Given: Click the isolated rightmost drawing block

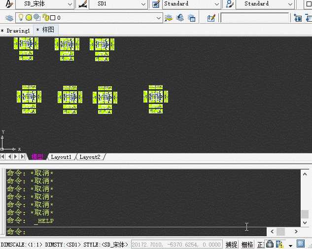Looking at the screenshot, I should [156, 99].
